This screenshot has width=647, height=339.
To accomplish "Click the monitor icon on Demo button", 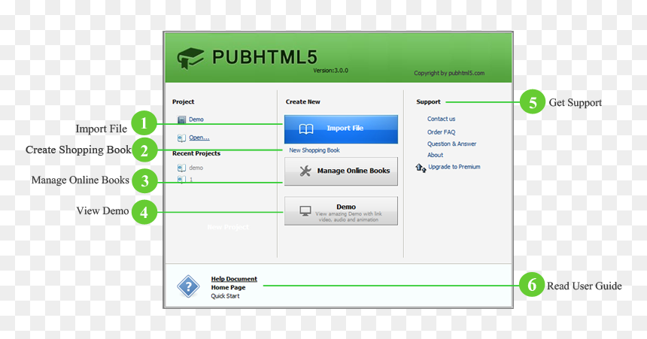I will (x=305, y=211).
